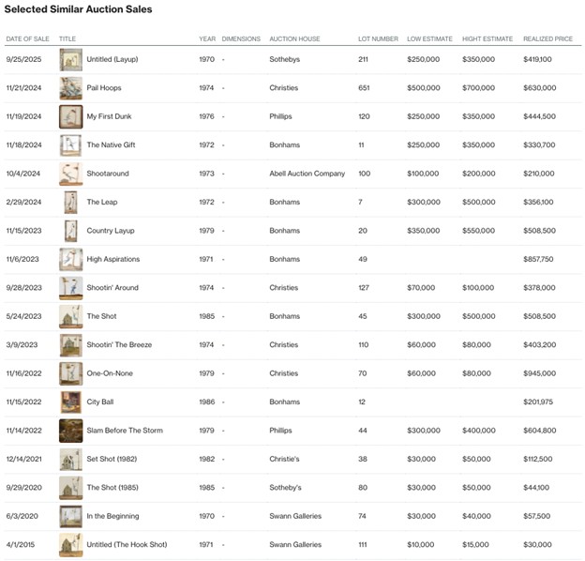Viewport: 585px width, 561px height.
Task: Click the Auction House column header
Action: point(294,39)
